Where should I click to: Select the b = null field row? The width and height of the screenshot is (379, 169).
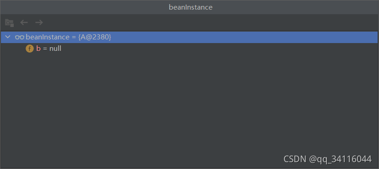point(189,49)
